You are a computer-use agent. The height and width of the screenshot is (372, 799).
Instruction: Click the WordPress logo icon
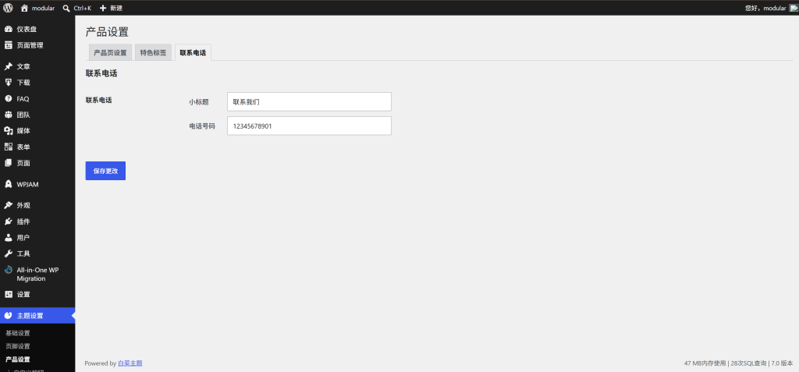8,8
